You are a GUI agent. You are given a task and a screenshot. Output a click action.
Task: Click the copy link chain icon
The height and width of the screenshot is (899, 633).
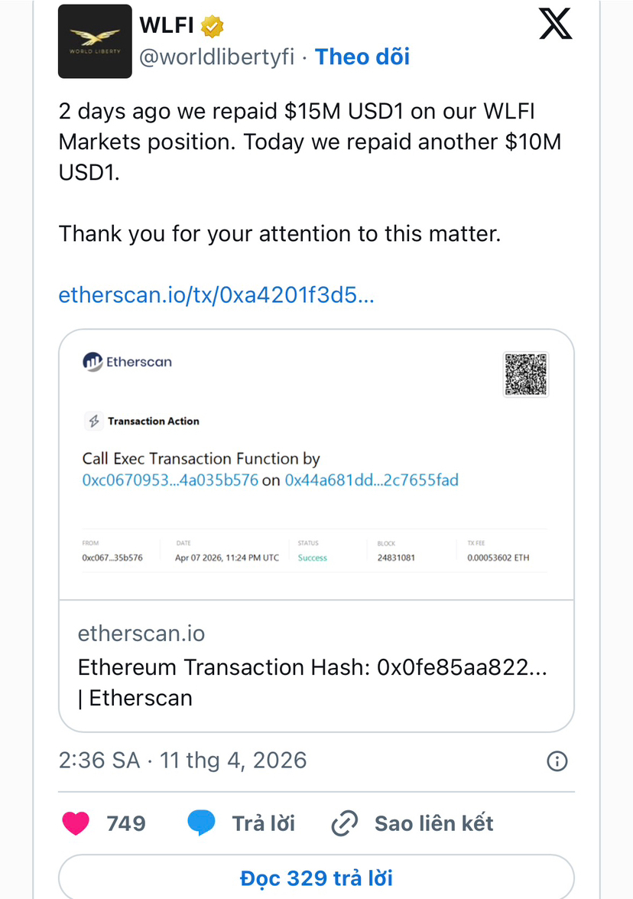[345, 823]
